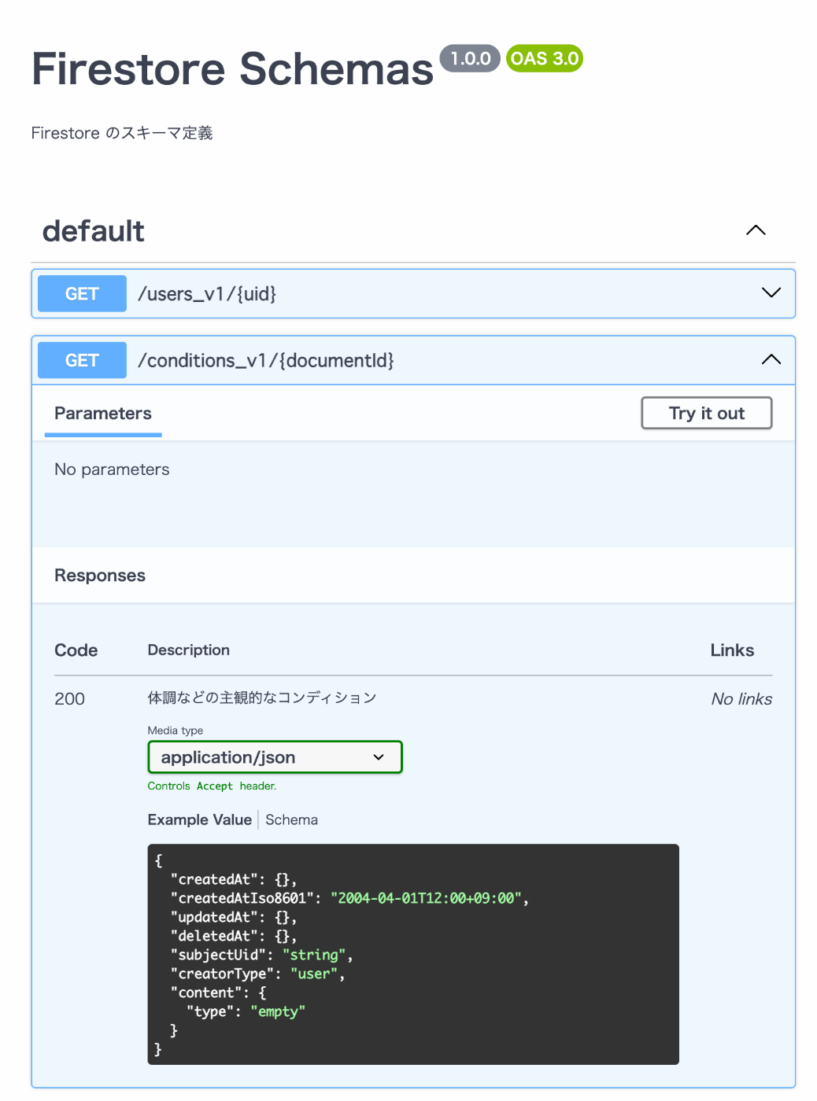The height and width of the screenshot is (1101, 817).
Task: Click the Links column header
Action: 732,650
